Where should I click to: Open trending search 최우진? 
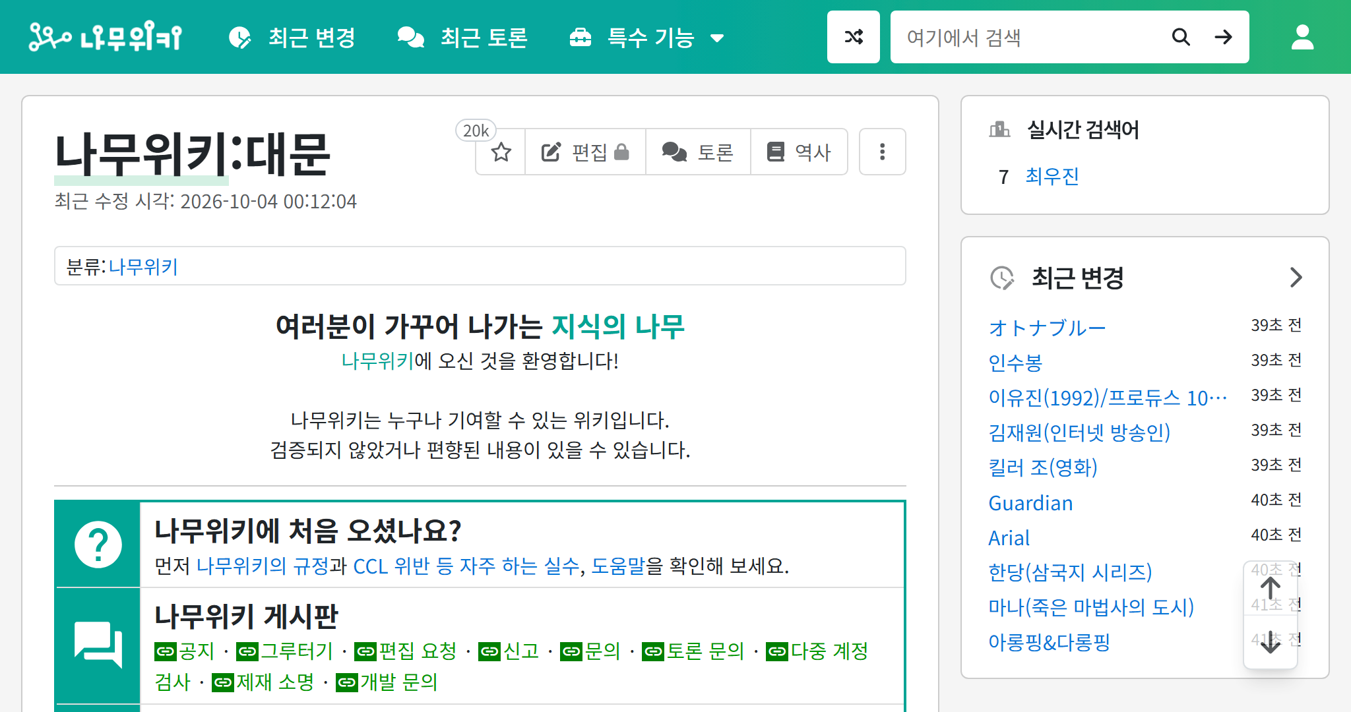(1052, 176)
